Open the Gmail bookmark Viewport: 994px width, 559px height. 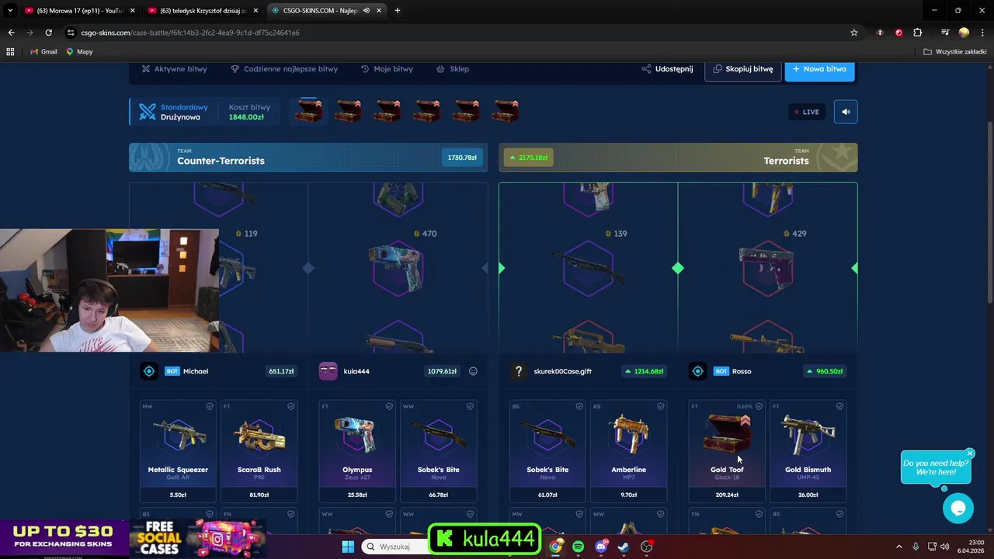tap(43, 51)
